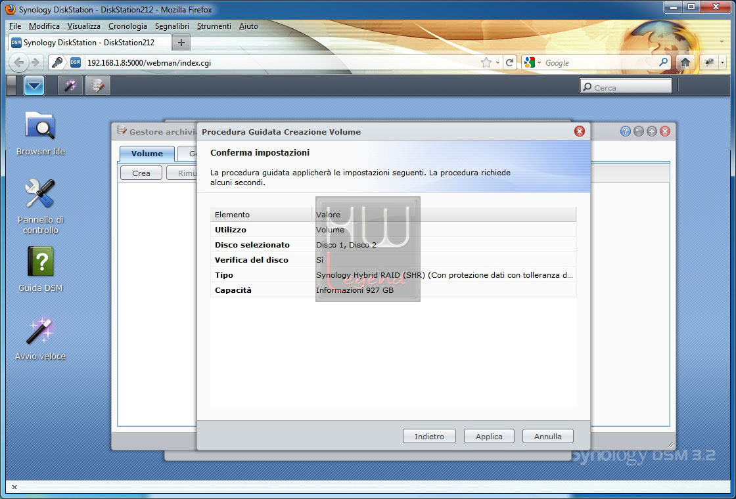Select the Utilizzo row label
This screenshot has height=499, width=736.
(231, 230)
